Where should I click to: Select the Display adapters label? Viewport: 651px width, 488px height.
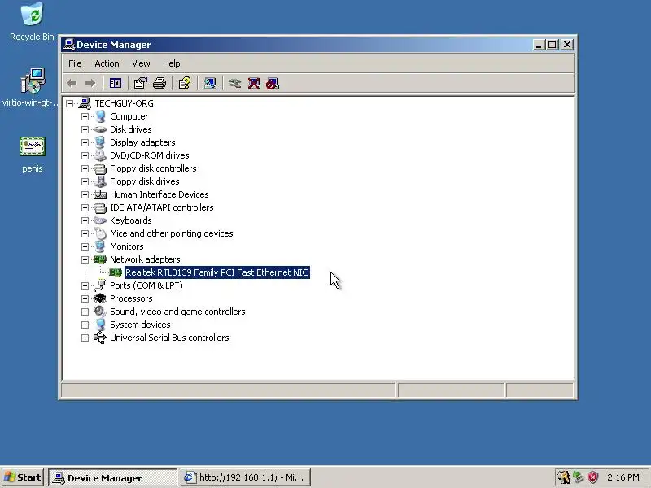(142, 142)
